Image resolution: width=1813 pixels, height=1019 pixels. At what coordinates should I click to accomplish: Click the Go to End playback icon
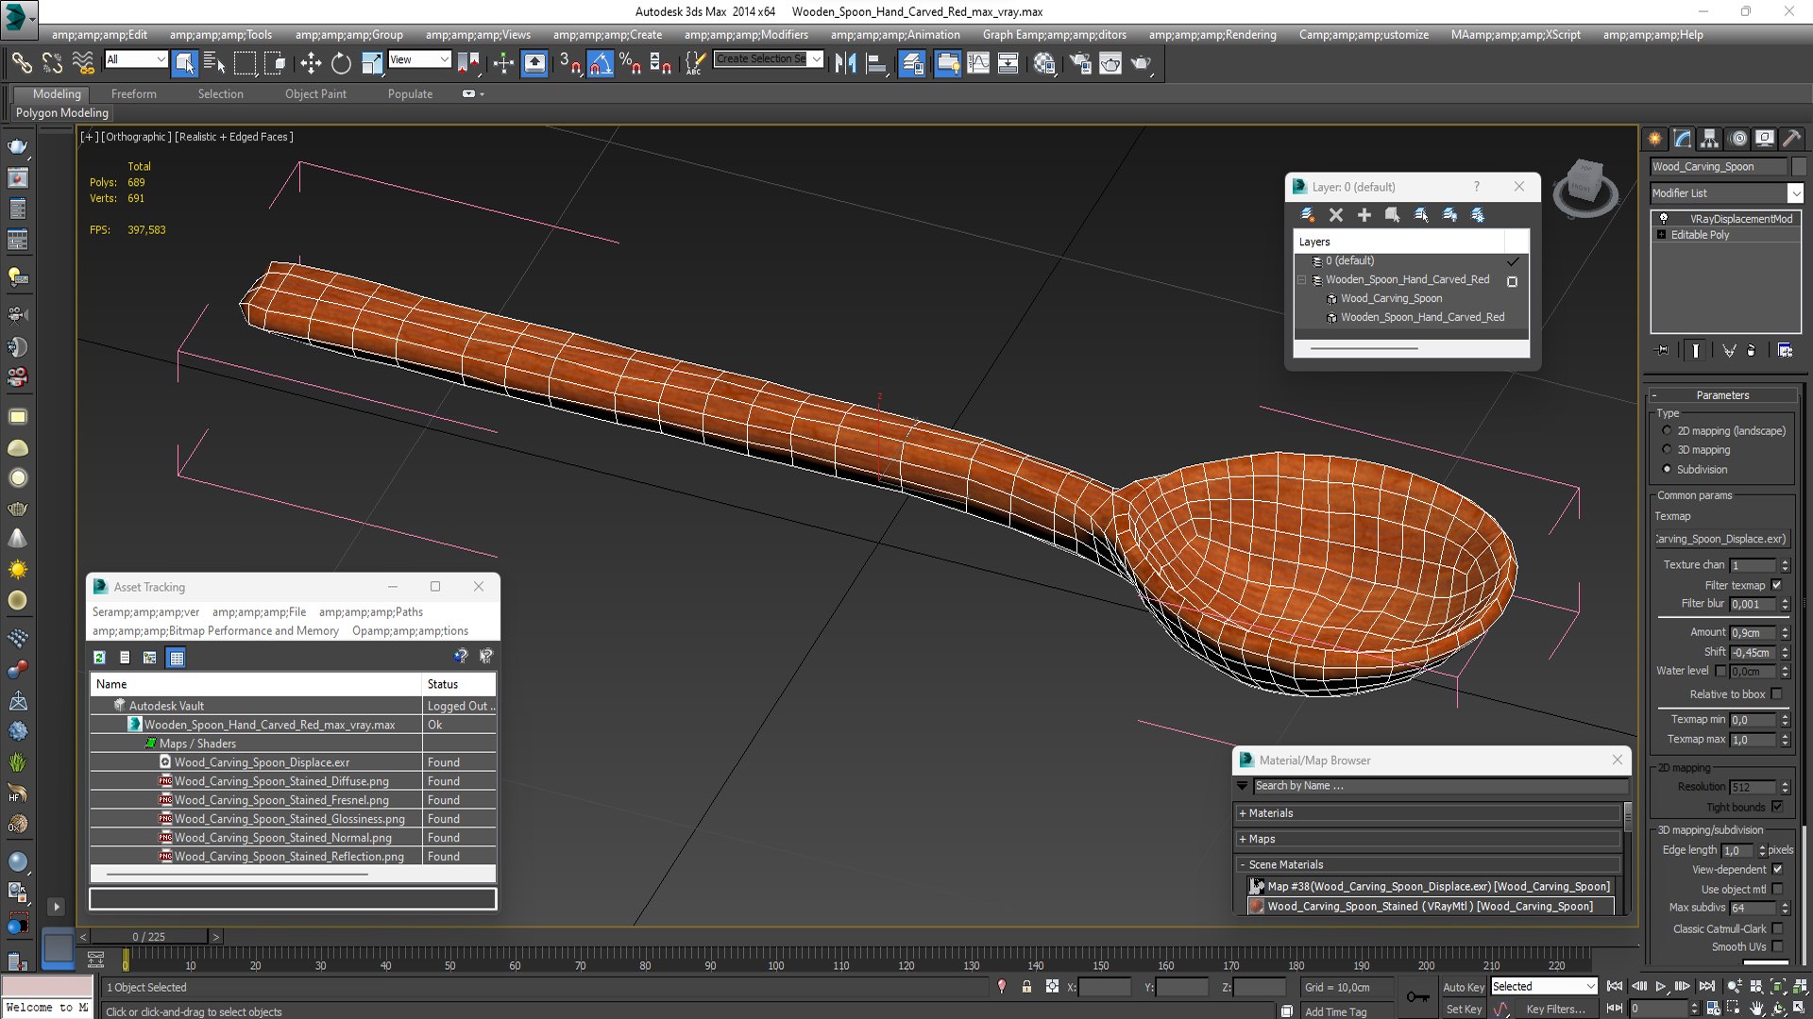[1706, 986]
